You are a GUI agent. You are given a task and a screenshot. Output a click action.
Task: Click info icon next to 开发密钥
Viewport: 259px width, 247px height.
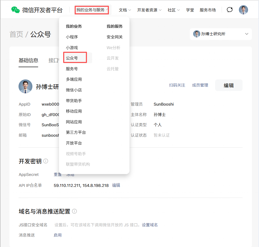46,161
